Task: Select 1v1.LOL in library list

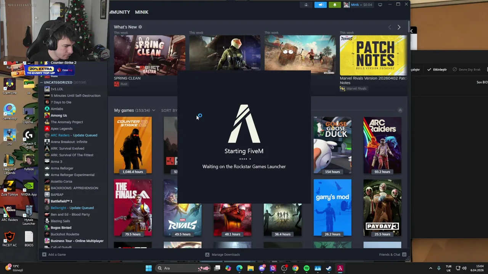Action: coord(57,89)
